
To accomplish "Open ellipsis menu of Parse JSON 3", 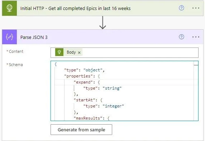I will point(196,37).
